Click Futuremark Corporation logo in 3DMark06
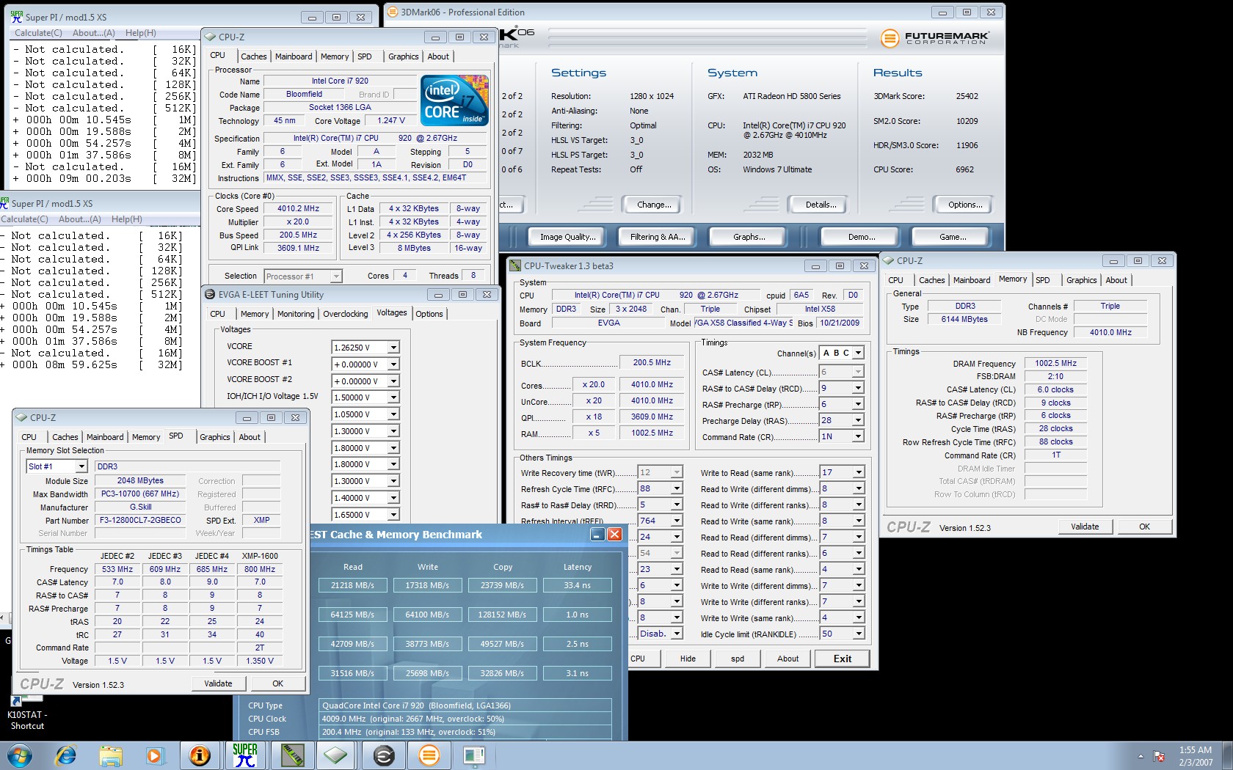 point(935,38)
